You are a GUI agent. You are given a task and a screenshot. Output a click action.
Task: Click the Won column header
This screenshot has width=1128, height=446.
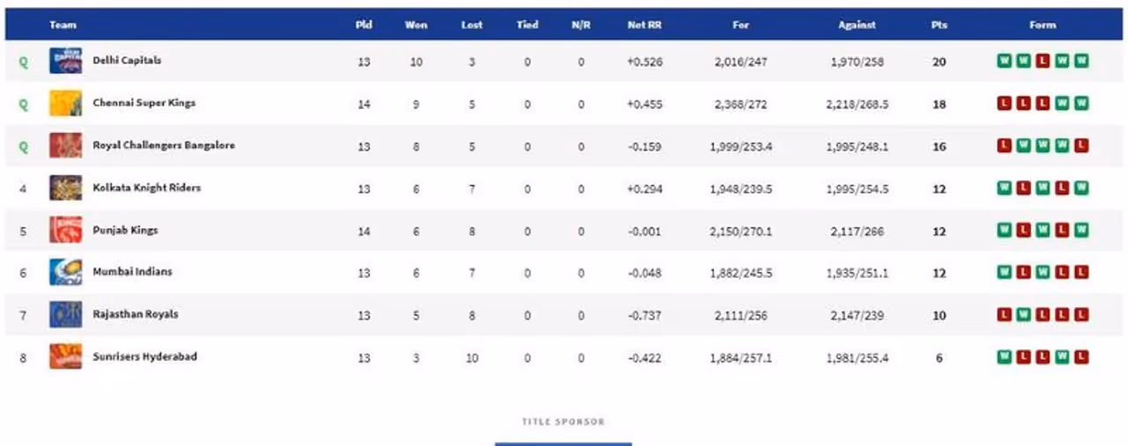click(x=416, y=25)
